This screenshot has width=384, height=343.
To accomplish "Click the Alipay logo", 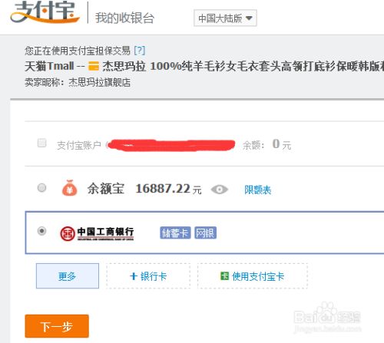I will point(45,12).
